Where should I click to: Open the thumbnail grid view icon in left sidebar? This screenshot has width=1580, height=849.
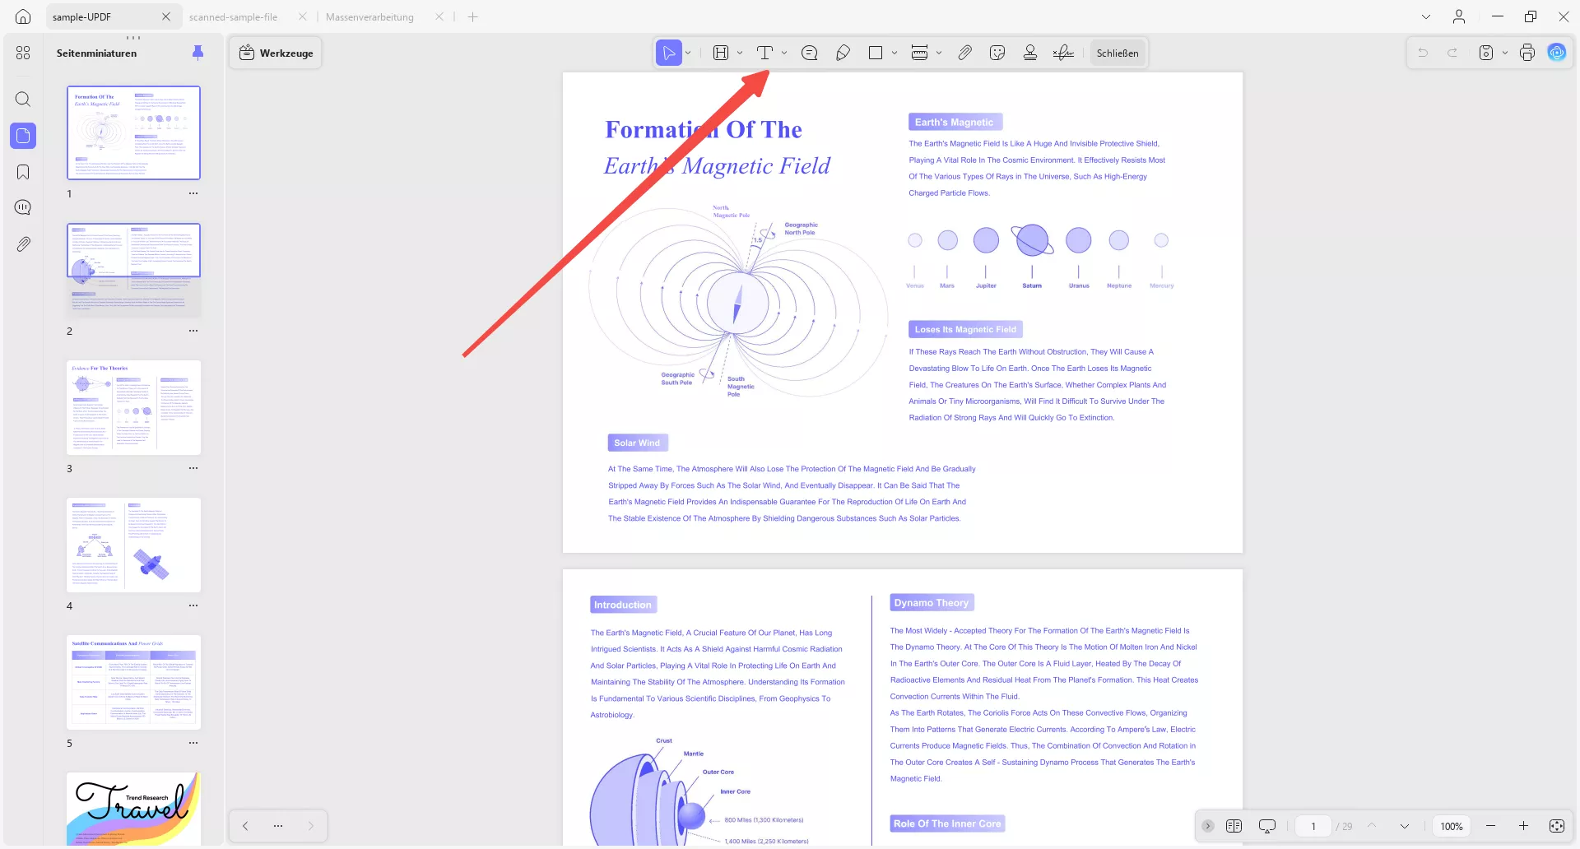click(23, 53)
